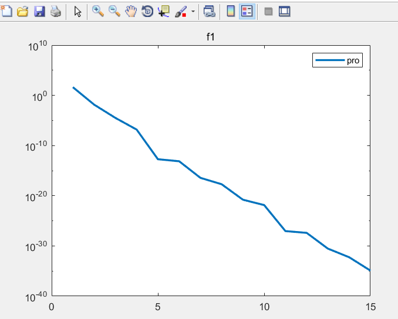398x319 pixels.
Task: Activate the Zoom Out tool
Action: (x=114, y=11)
